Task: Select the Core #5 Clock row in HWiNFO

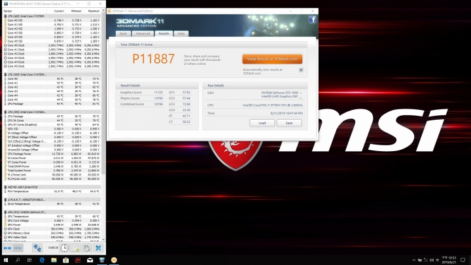Action: [x=52, y=66]
